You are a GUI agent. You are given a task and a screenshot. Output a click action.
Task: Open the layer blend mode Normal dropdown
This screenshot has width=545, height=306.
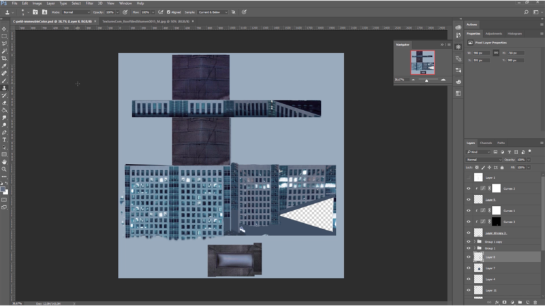(484, 160)
